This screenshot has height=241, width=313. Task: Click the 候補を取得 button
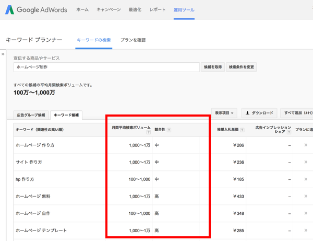tap(213, 67)
